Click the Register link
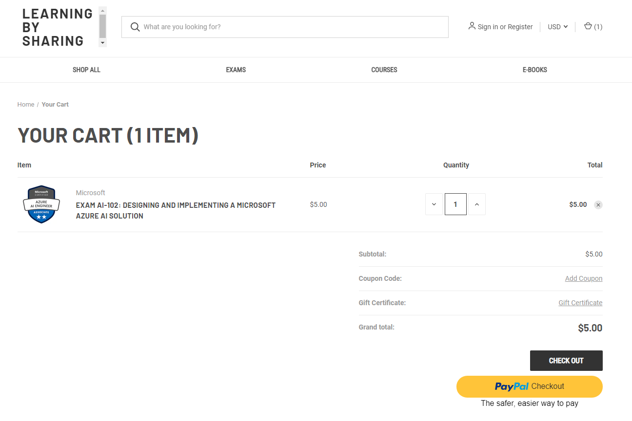 (520, 27)
